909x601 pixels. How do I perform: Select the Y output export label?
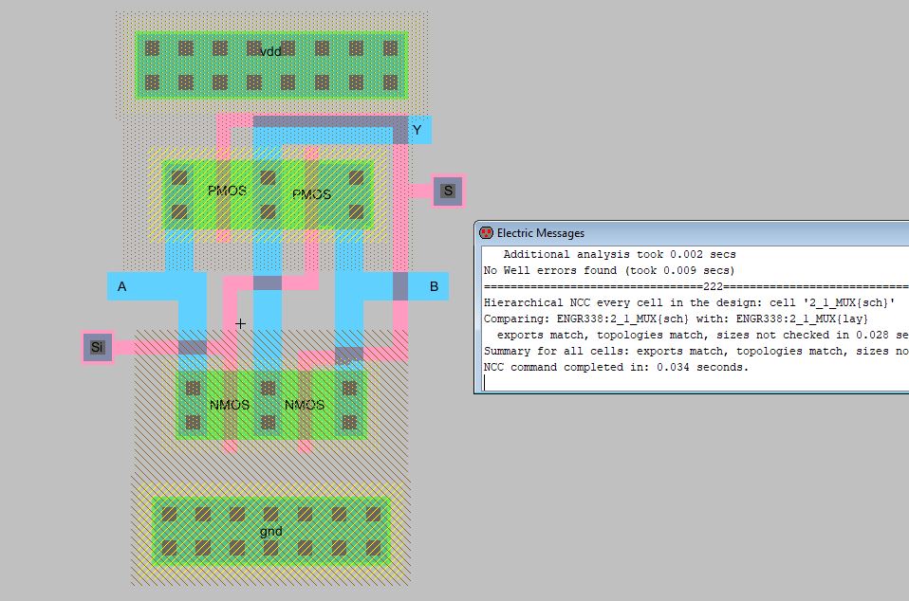click(417, 130)
